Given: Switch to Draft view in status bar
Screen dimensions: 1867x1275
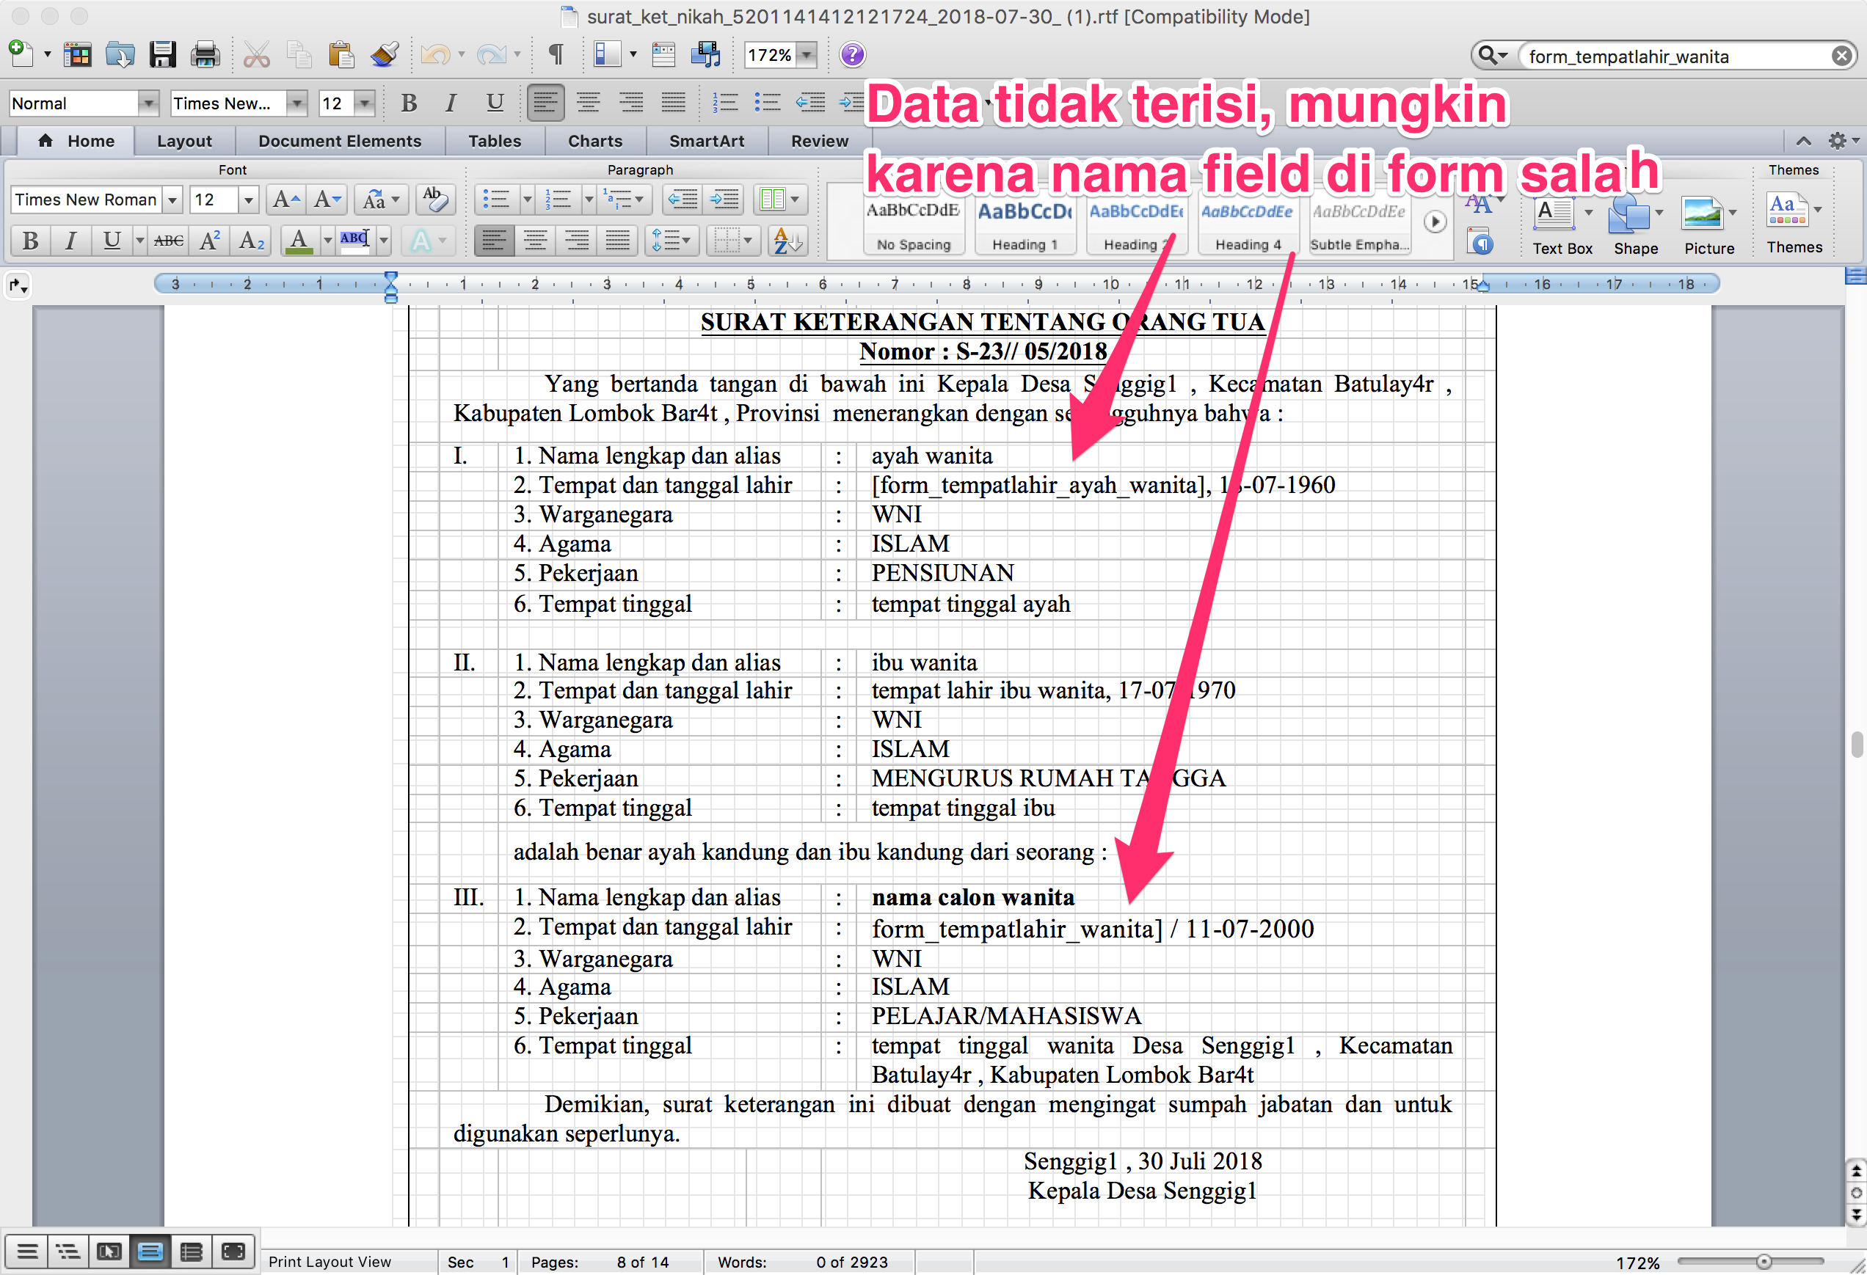Looking at the screenshot, I should point(28,1250).
